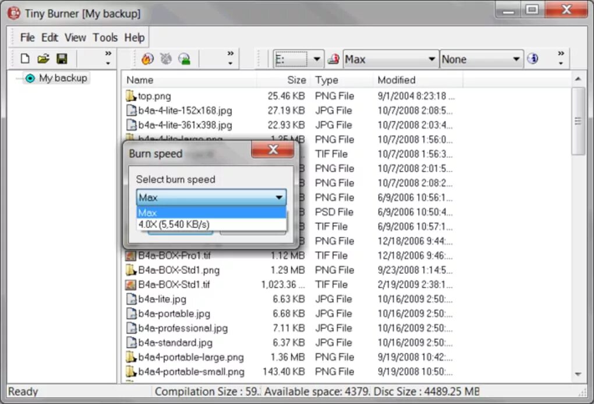Click the Disc Size status bar entry
Viewport: 594px width, 404px height.
click(x=426, y=392)
